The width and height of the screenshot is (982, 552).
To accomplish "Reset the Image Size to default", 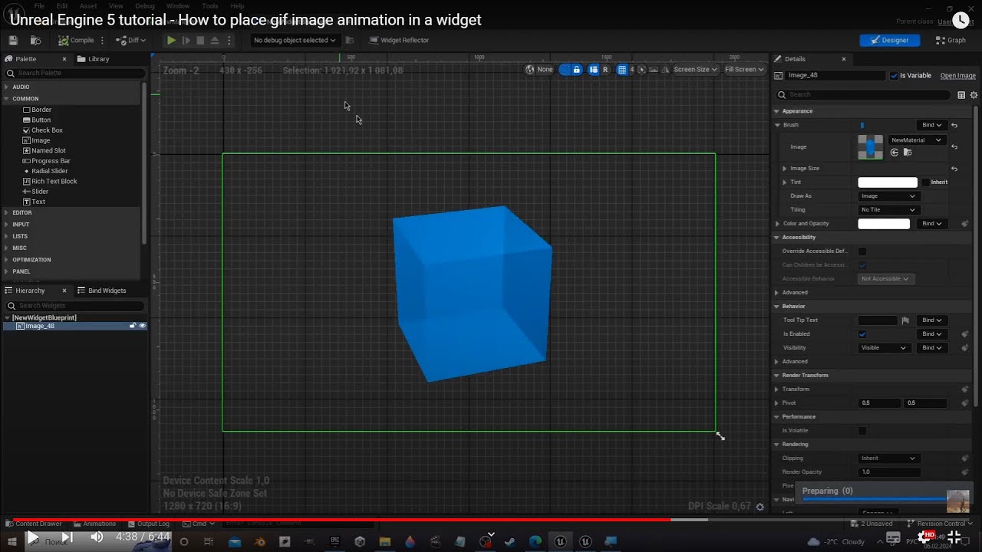I will point(954,169).
